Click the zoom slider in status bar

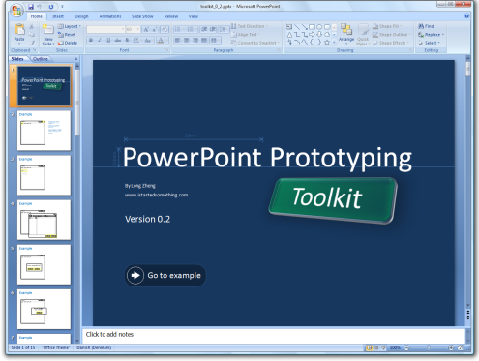429,347
